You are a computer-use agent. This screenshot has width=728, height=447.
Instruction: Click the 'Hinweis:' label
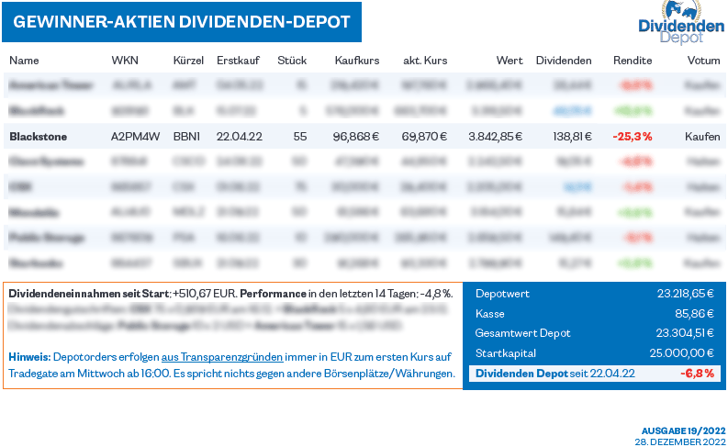29,357
